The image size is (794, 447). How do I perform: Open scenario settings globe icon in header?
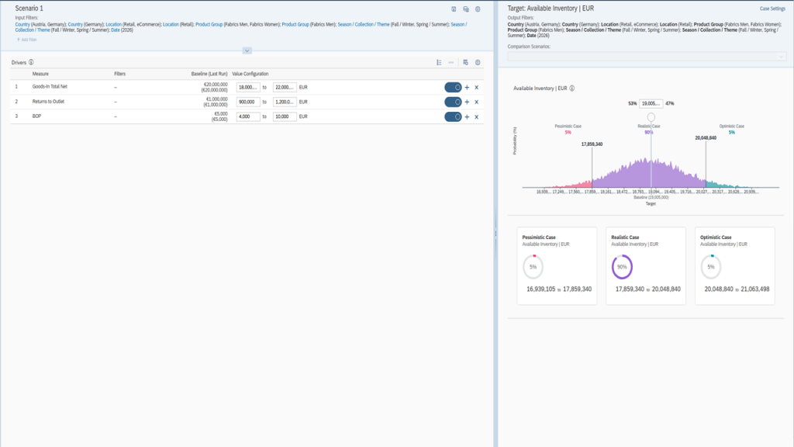478,9
